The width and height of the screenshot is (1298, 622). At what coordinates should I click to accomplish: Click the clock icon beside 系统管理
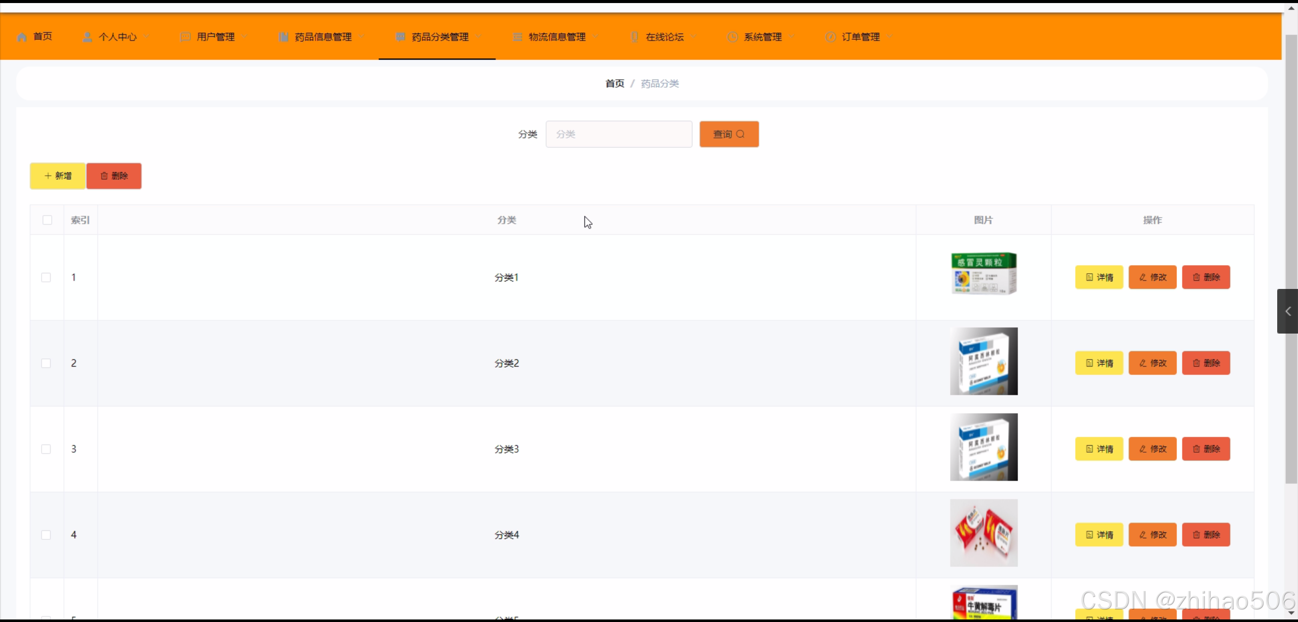click(732, 37)
